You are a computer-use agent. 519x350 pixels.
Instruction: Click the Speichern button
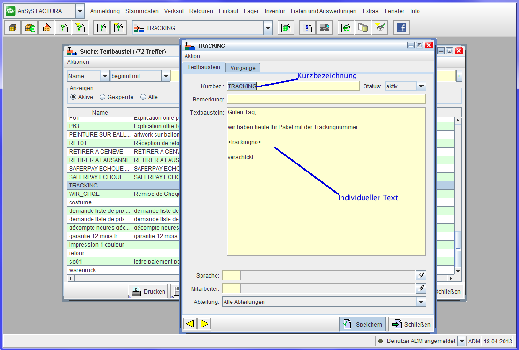point(362,324)
